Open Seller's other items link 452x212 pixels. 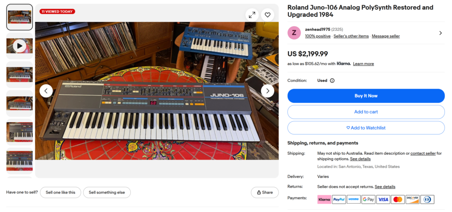click(351, 36)
